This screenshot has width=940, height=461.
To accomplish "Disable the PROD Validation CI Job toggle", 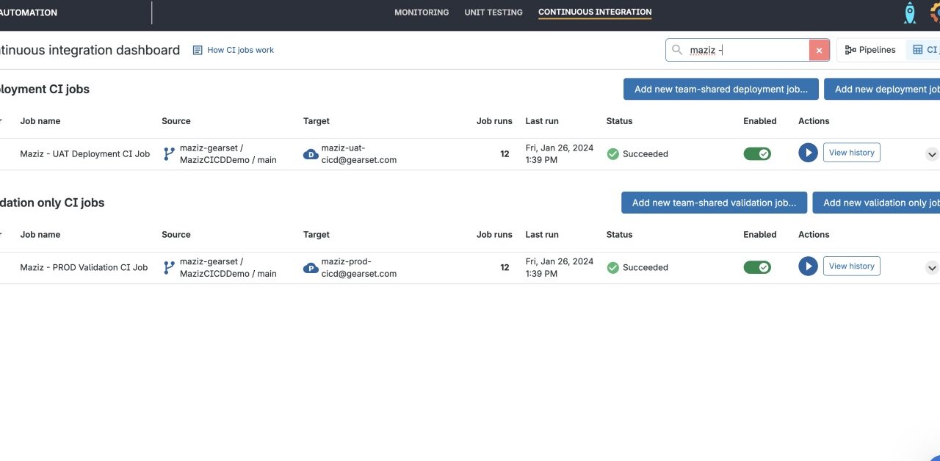I will [x=757, y=266].
